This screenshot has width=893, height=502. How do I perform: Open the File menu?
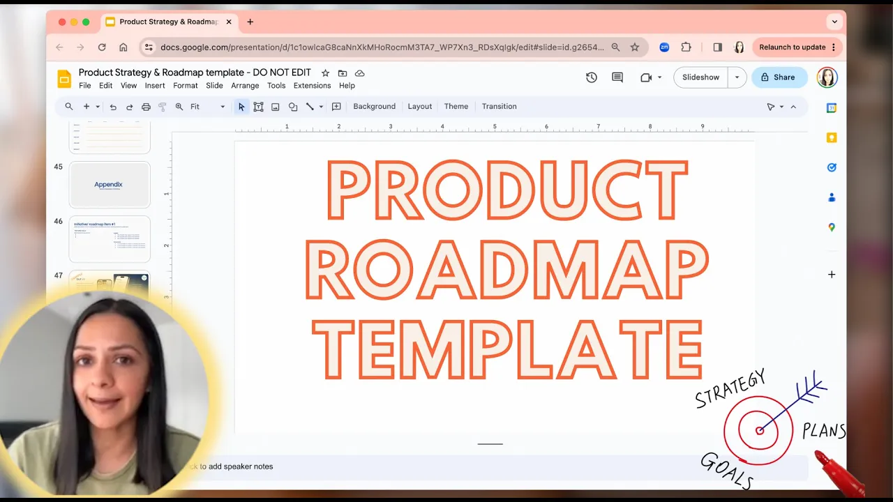[85, 86]
